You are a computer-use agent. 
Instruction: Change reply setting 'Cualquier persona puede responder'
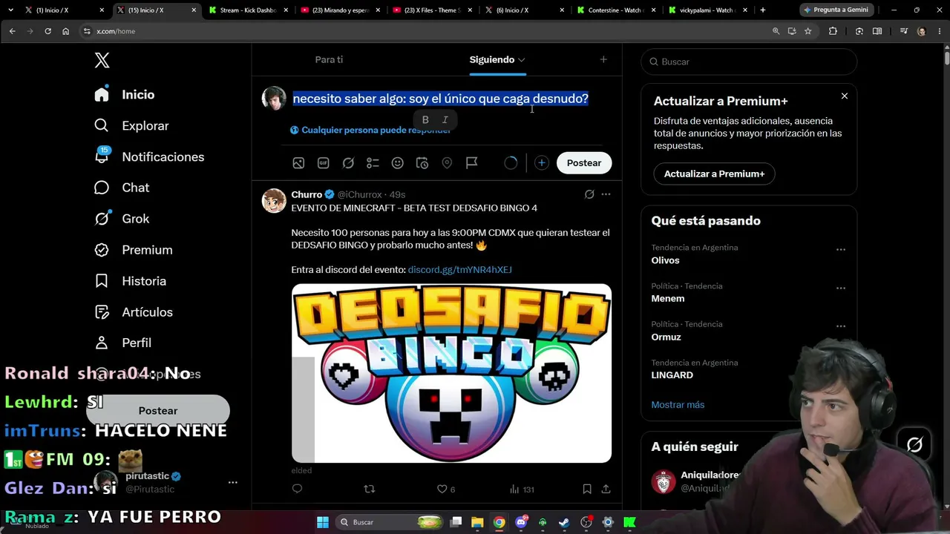(370, 130)
